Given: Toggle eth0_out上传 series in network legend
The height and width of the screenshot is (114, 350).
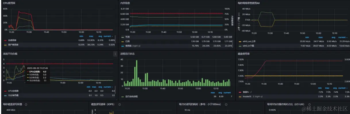Looking at the screenshot, I should tap(249, 41).
